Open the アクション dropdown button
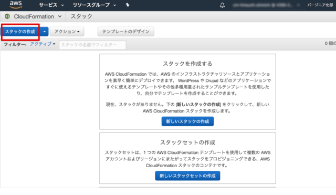Screen dimensions: 336x195 67,32
